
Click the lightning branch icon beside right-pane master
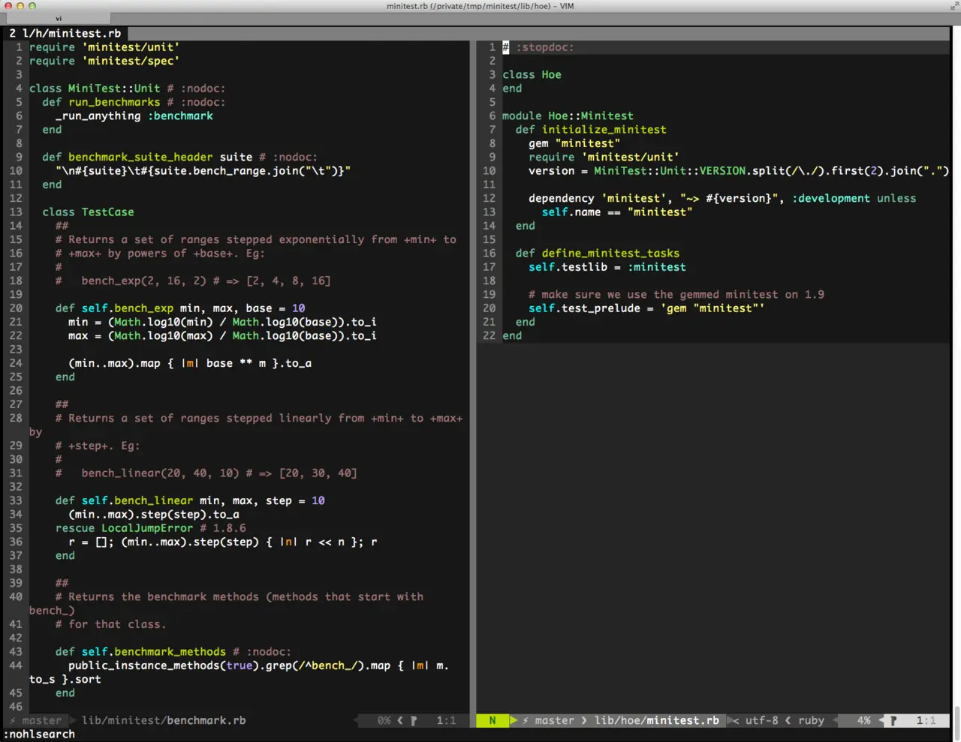[526, 720]
